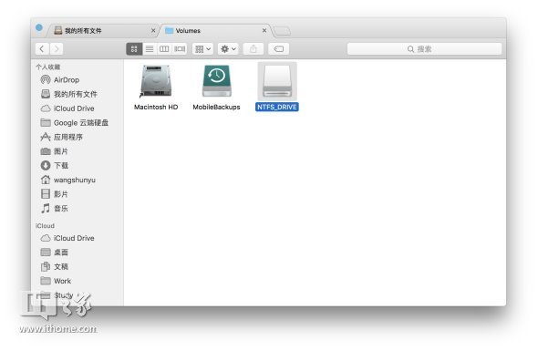
Task: Click the search field
Action: [424, 49]
